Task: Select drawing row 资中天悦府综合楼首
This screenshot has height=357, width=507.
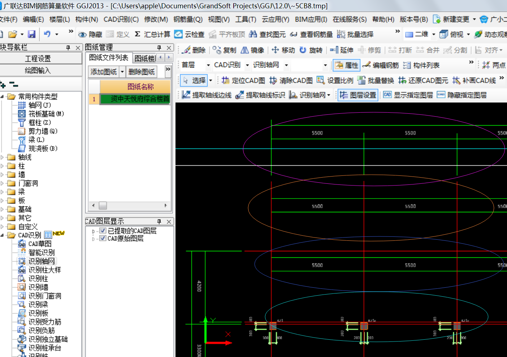Action: (135, 99)
